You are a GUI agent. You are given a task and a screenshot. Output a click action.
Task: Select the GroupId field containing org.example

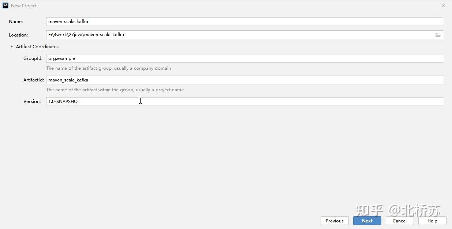244,58
